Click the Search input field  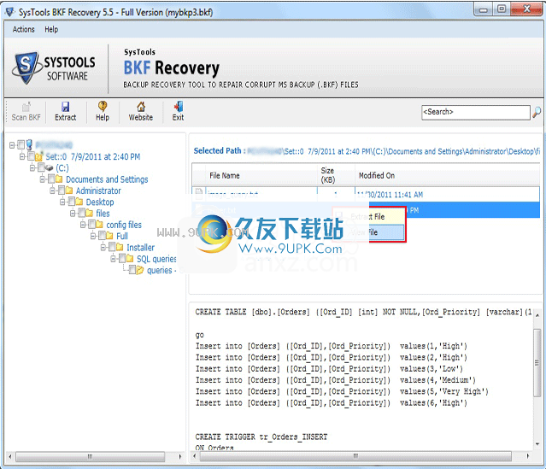[x=476, y=112]
